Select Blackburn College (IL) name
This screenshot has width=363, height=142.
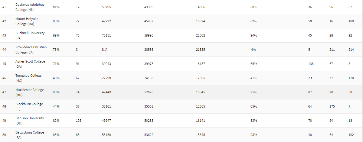29,106
